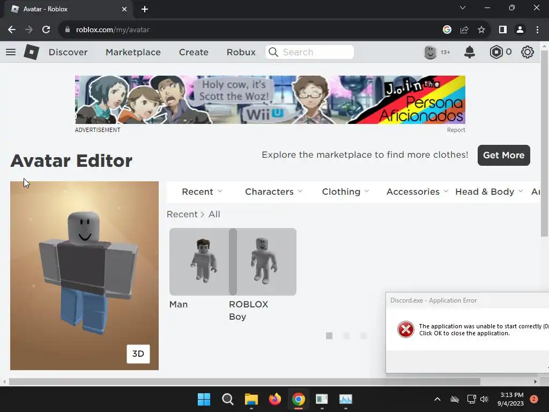Expand the Accessories dropdown
The height and width of the screenshot is (412, 549).
point(417,192)
